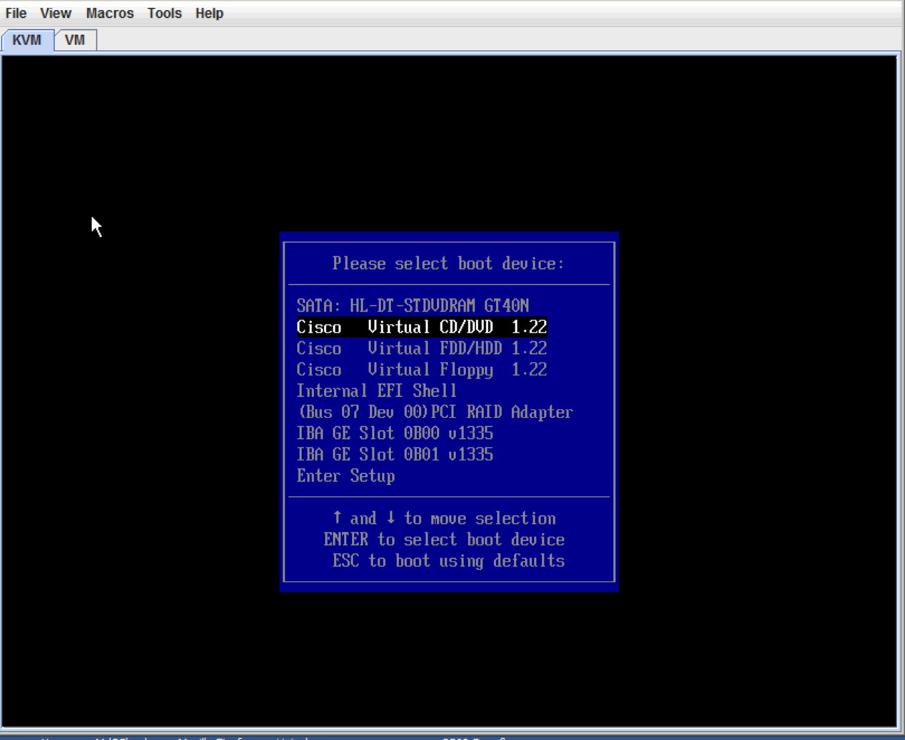This screenshot has width=905, height=740.
Task: Open the Help menu
Action: 210,14
